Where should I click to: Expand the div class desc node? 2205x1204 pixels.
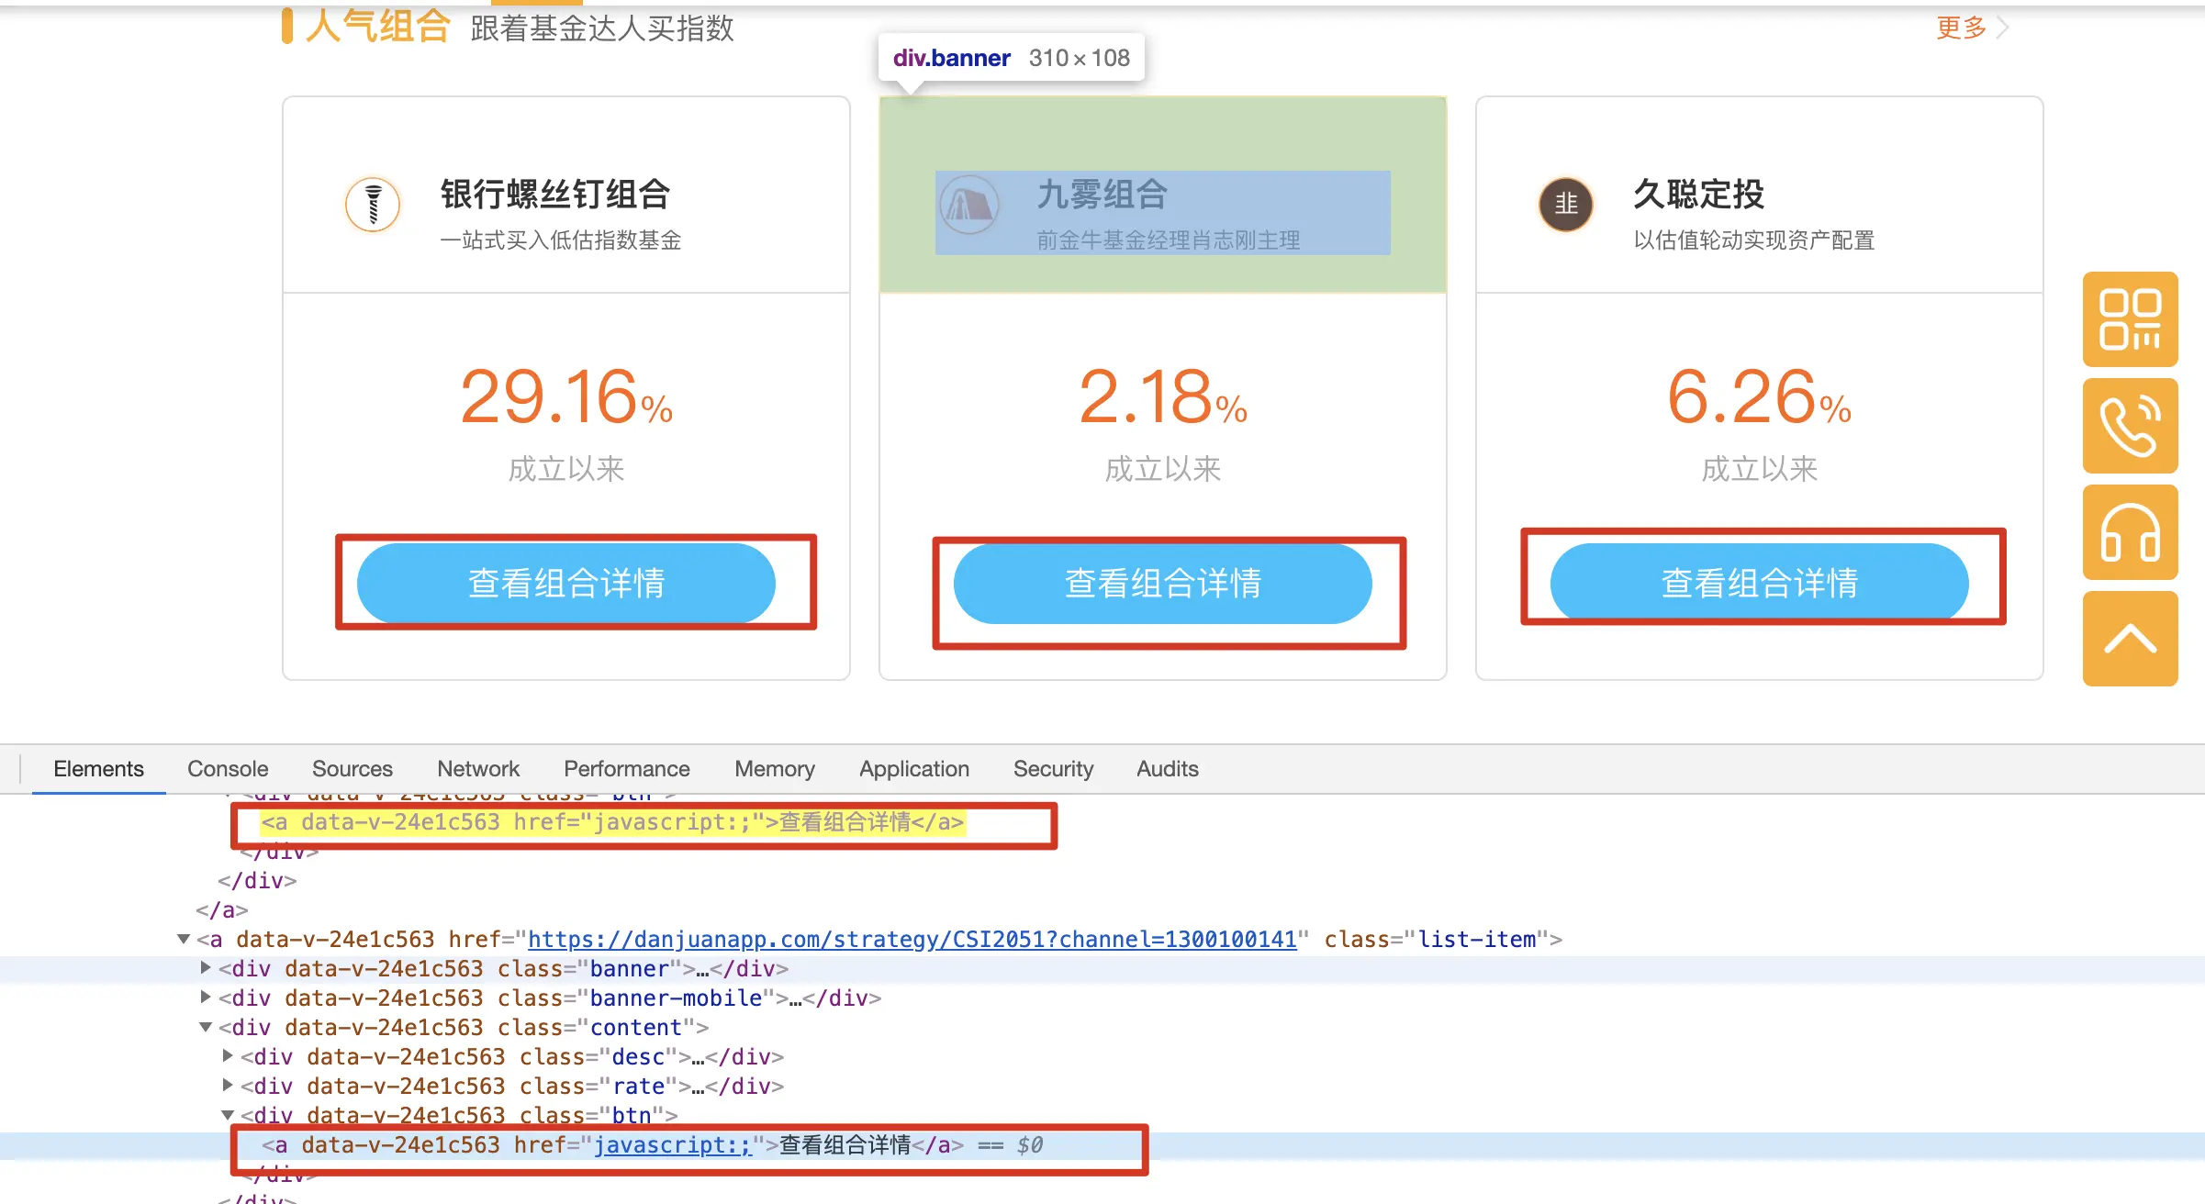coord(228,1055)
